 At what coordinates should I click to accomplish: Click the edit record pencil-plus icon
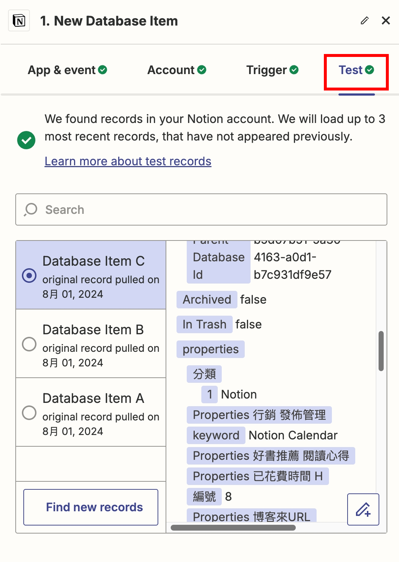[363, 509]
